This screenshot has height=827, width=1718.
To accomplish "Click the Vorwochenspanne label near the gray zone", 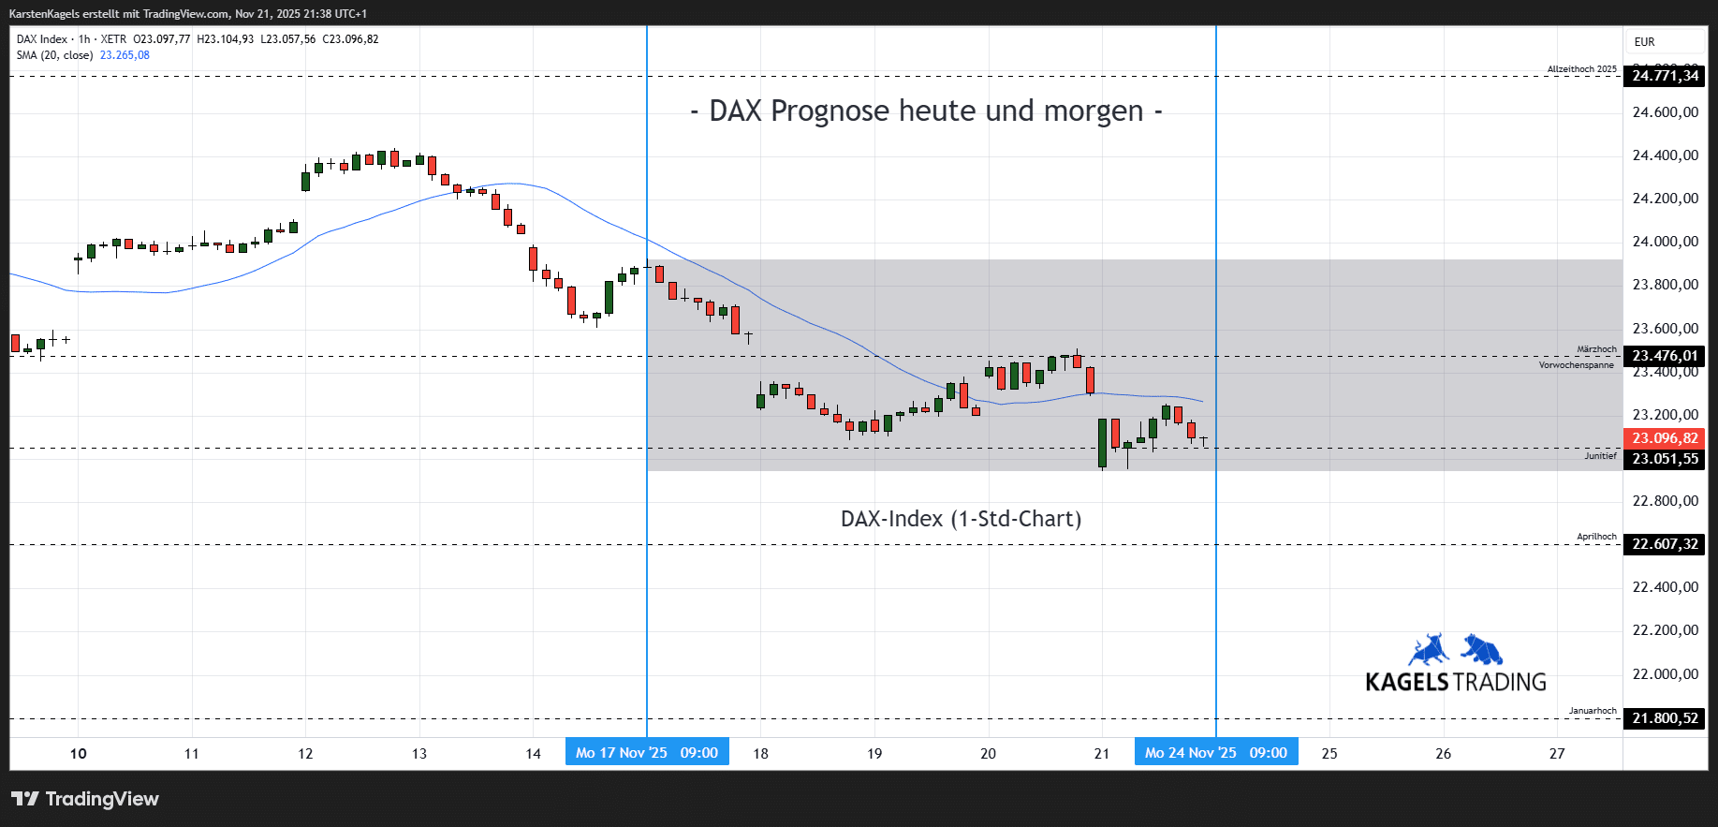I will point(1576,365).
